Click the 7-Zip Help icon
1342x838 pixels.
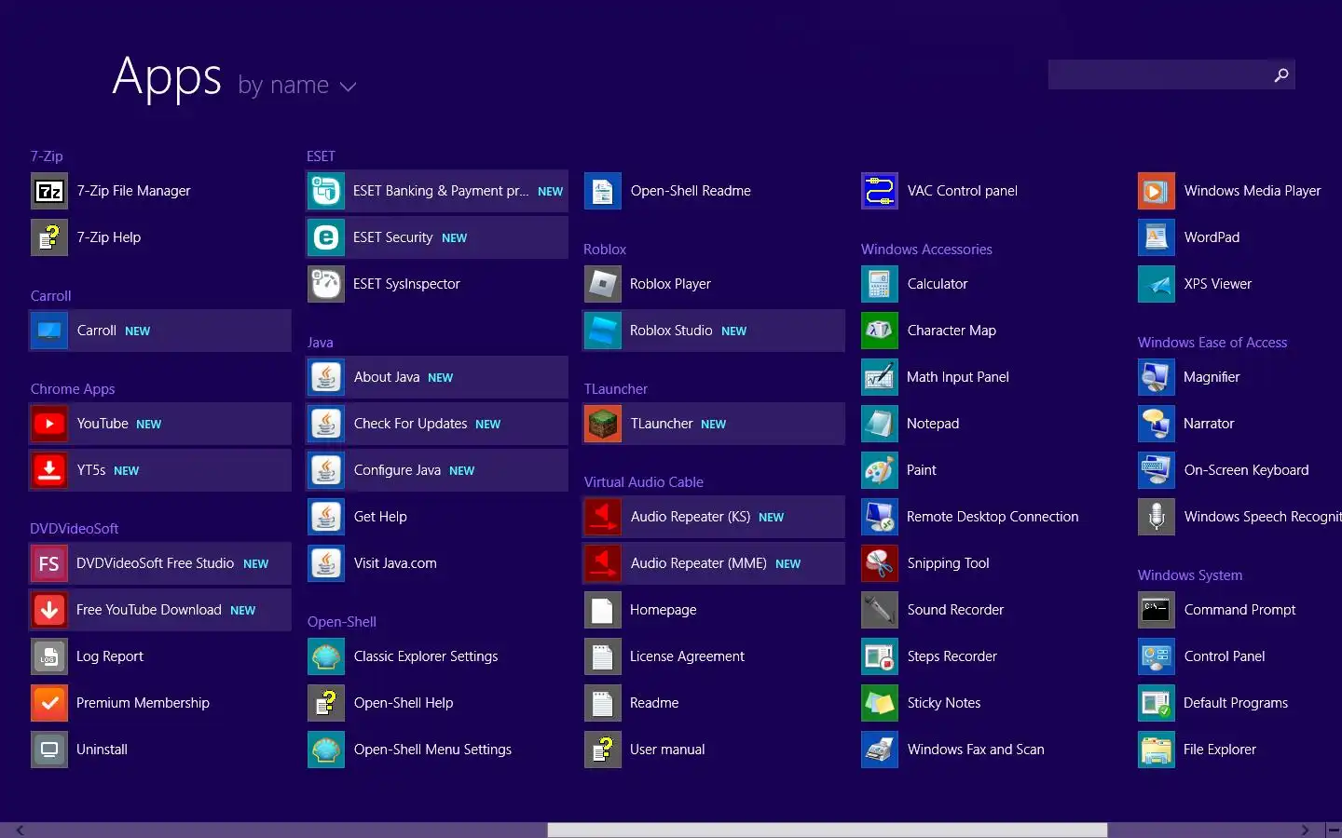coord(49,237)
